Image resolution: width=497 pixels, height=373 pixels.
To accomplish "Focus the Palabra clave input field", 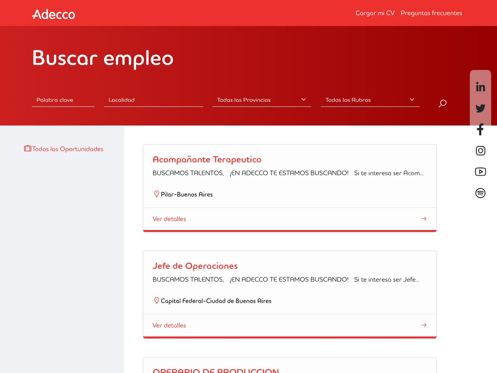I will [x=63, y=100].
